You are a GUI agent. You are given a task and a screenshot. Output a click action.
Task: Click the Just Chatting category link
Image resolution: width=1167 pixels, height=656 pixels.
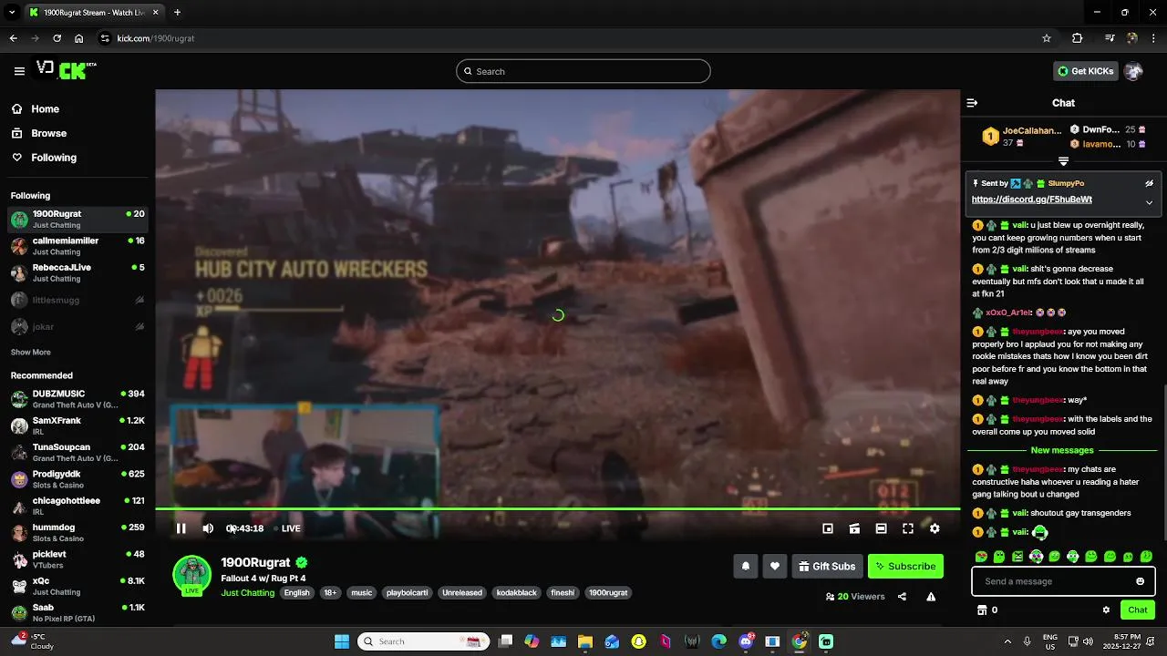248,593
